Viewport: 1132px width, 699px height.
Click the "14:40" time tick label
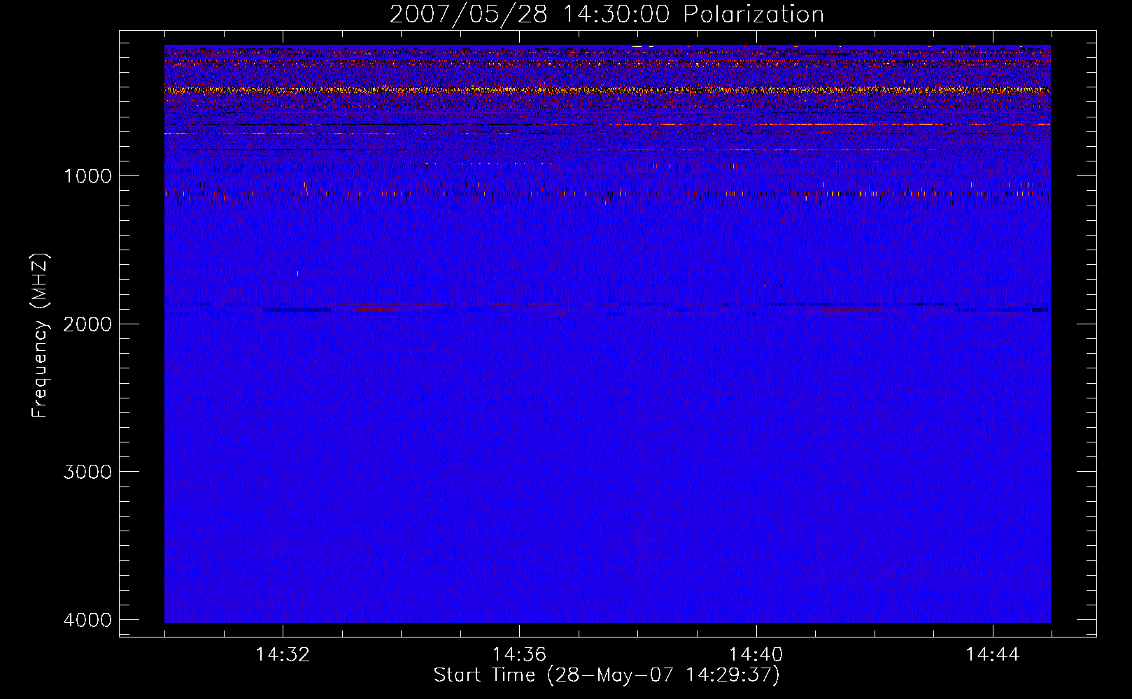tap(756, 655)
